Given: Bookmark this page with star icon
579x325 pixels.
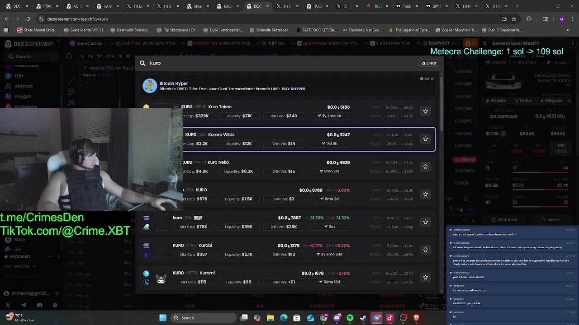Looking at the screenshot, I should coord(514,19).
